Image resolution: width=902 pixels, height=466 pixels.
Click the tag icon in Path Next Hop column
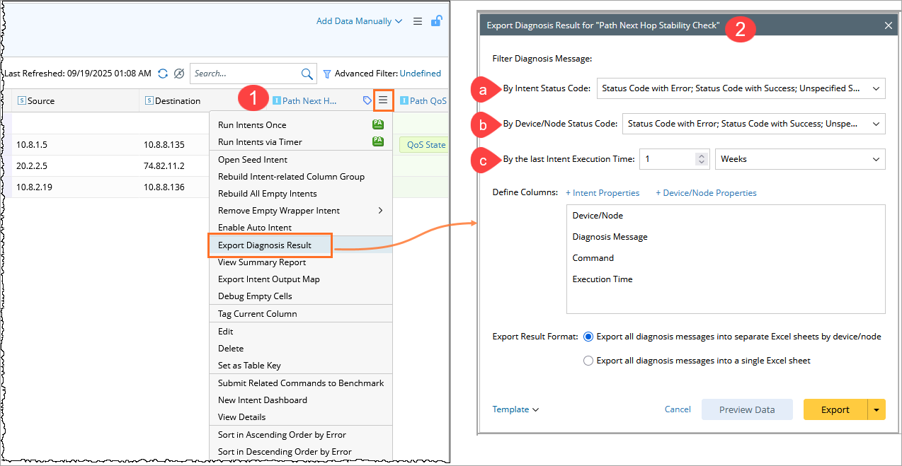coord(367,100)
